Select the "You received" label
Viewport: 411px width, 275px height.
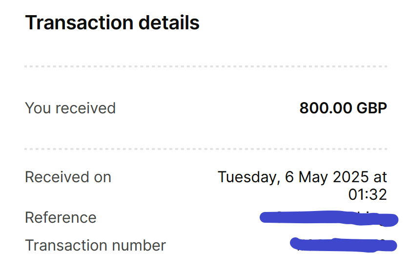pos(70,108)
